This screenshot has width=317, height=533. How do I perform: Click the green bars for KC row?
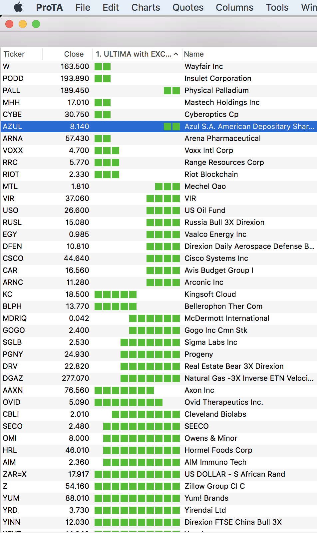116,294
